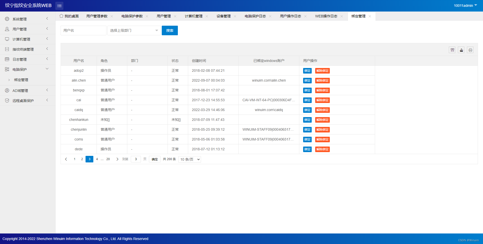The width and height of the screenshot is (483, 244).
Task: Close the 设备管理 tab
Action: pyautogui.click(x=235, y=16)
